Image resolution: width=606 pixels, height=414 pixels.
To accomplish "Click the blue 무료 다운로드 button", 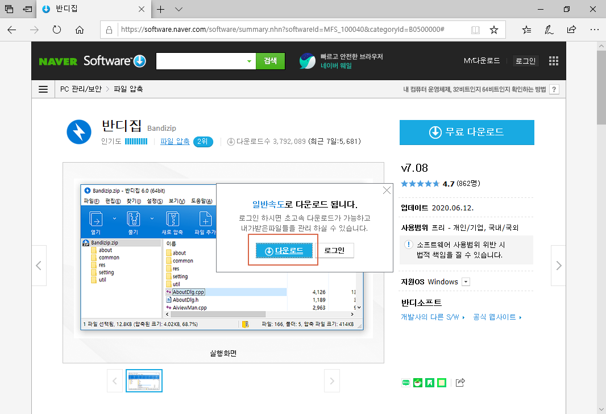I will pos(467,132).
